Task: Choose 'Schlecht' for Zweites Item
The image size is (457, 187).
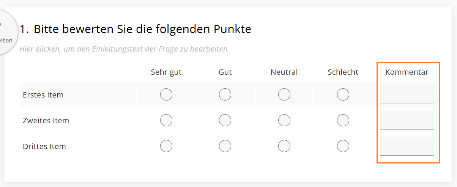Action: tap(343, 120)
